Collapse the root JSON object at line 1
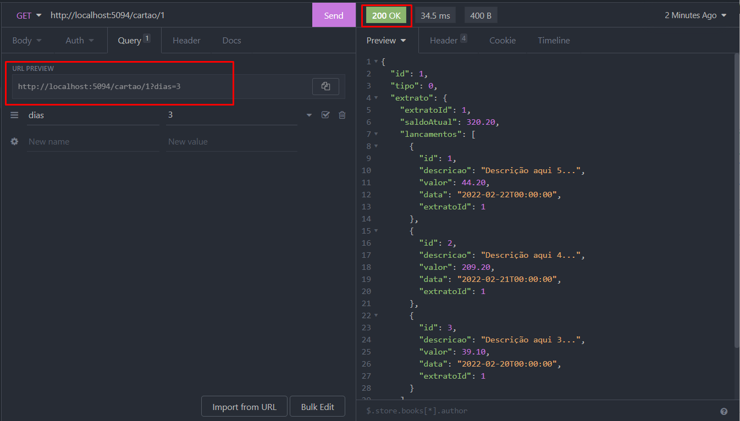Screen dimensions: 740x421 point(376,62)
